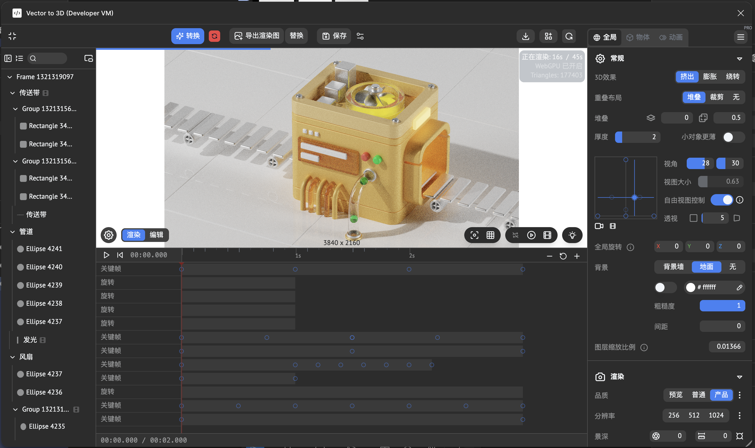This screenshot has width=755, height=448.
Task: Switch viewport to 渲染 mode
Action: pos(133,235)
